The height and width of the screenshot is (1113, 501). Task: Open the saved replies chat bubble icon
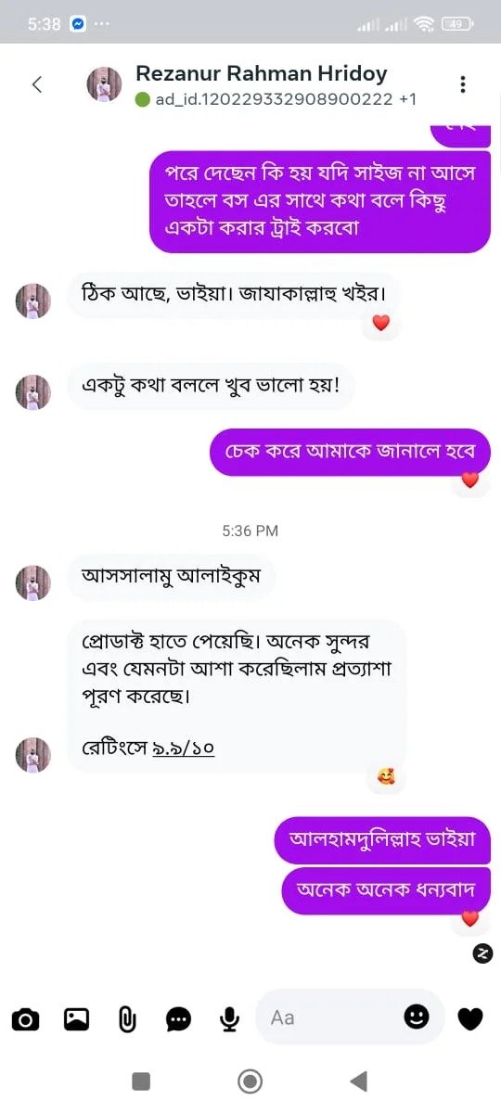click(178, 1019)
